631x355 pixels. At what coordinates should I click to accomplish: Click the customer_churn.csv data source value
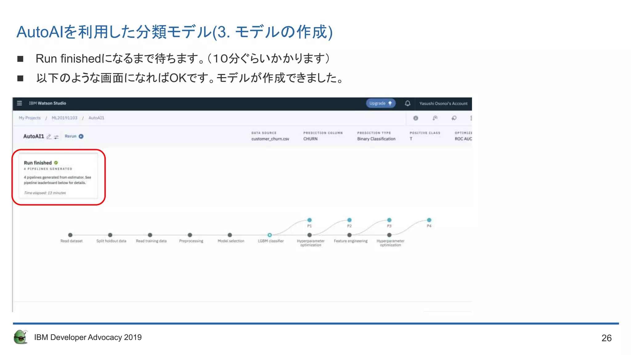point(270,139)
